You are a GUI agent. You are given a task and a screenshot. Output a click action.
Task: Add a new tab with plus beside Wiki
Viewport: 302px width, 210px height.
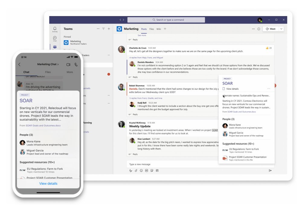tap(165, 29)
